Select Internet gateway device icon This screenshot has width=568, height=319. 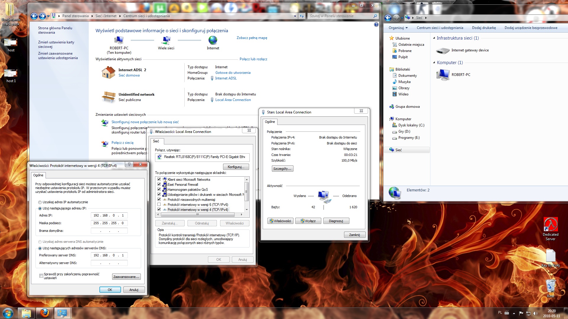[443, 51]
